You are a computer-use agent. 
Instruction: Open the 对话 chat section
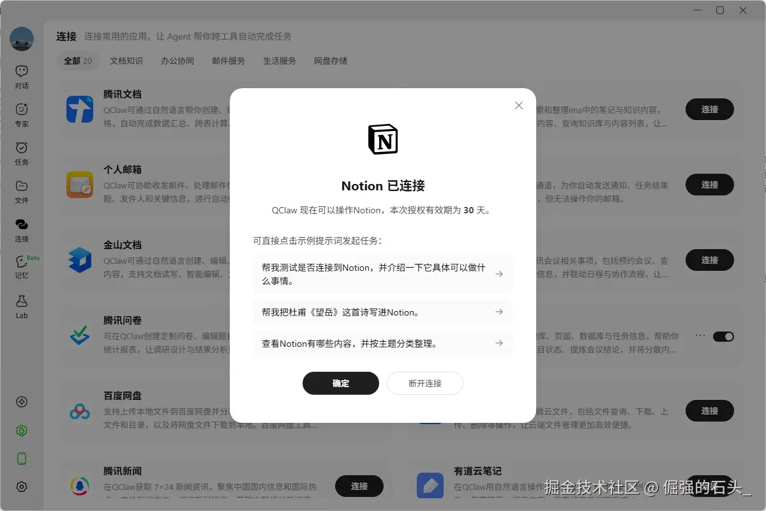pyautogui.click(x=22, y=77)
